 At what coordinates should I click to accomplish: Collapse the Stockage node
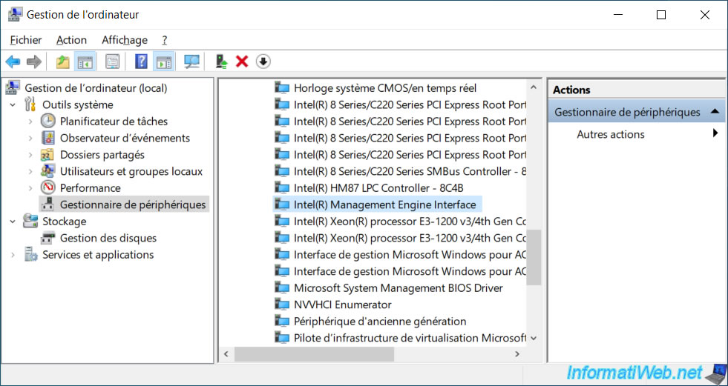coord(13,222)
